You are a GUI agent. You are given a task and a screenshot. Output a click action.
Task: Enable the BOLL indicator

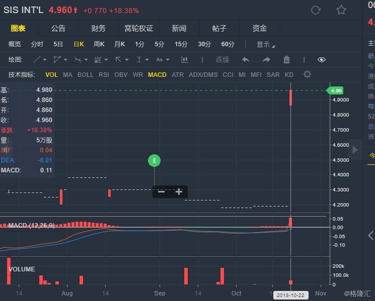tap(85, 75)
